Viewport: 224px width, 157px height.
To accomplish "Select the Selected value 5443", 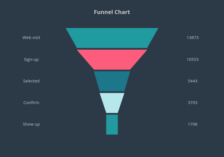I will tap(193, 81).
